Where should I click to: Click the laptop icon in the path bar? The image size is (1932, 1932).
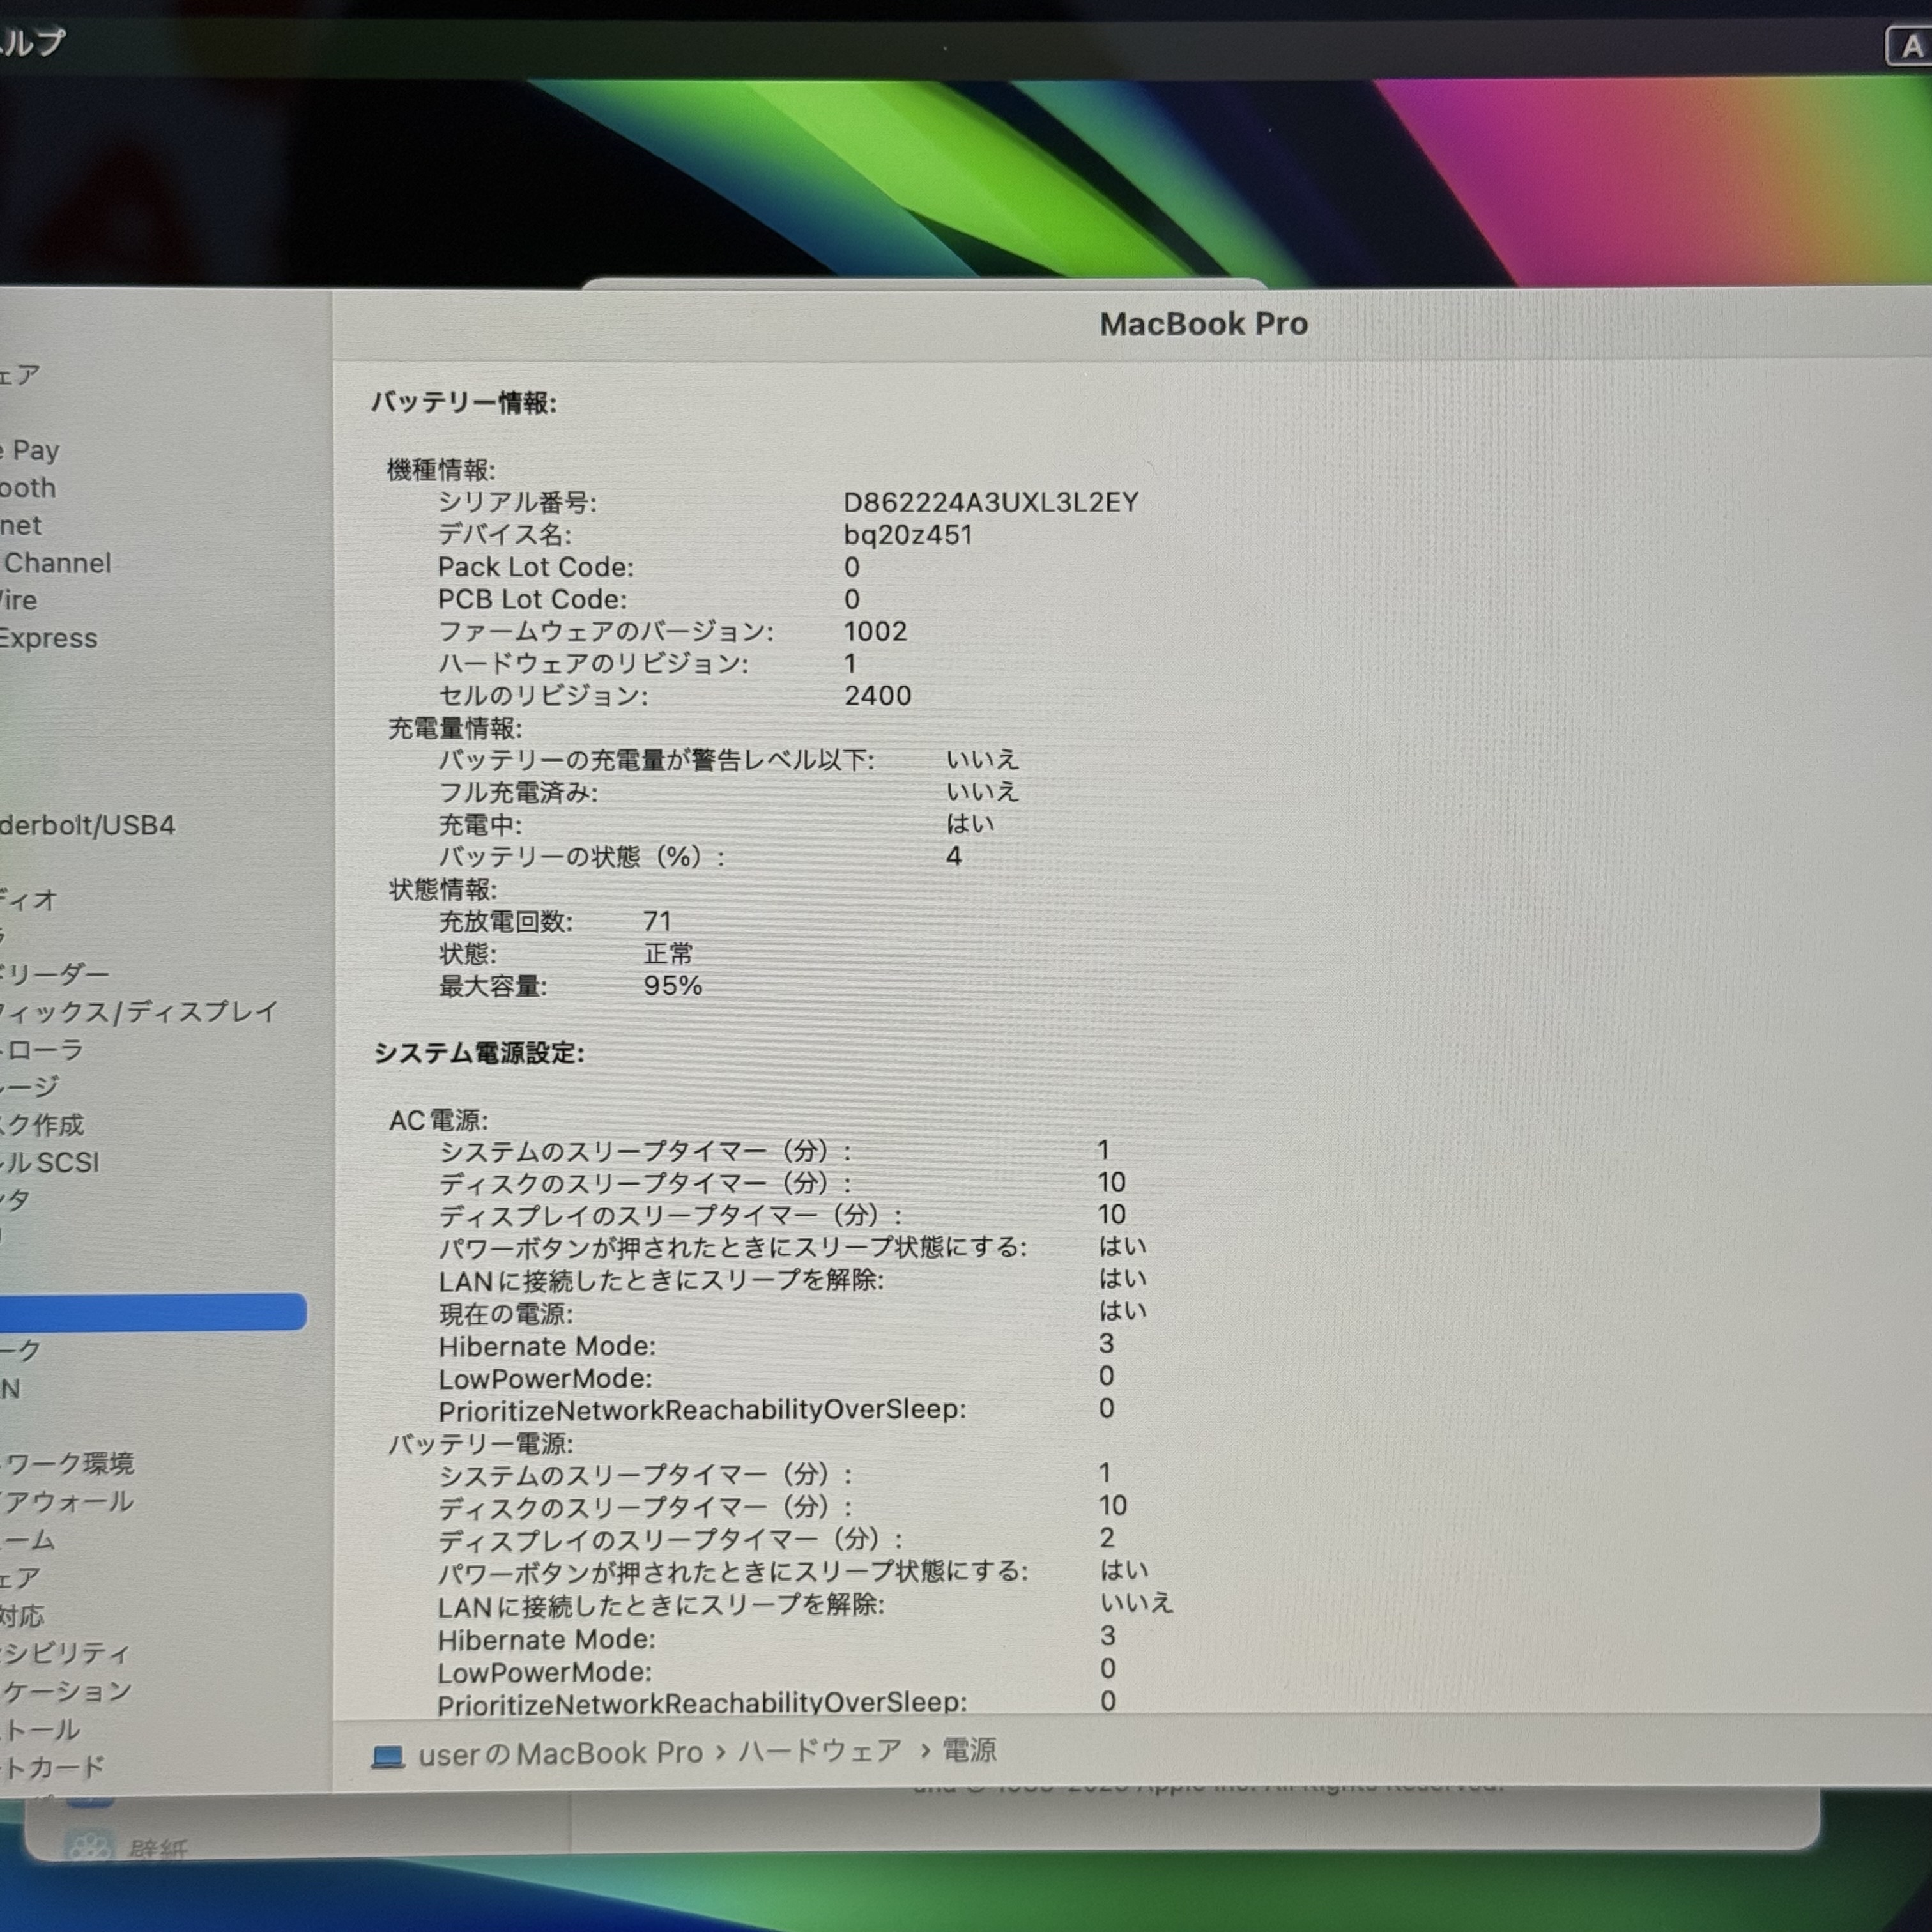[x=388, y=1756]
